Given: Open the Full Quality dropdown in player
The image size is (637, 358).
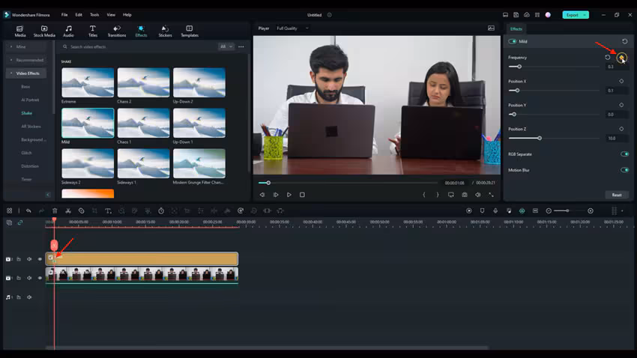Looking at the screenshot, I should tap(292, 28).
